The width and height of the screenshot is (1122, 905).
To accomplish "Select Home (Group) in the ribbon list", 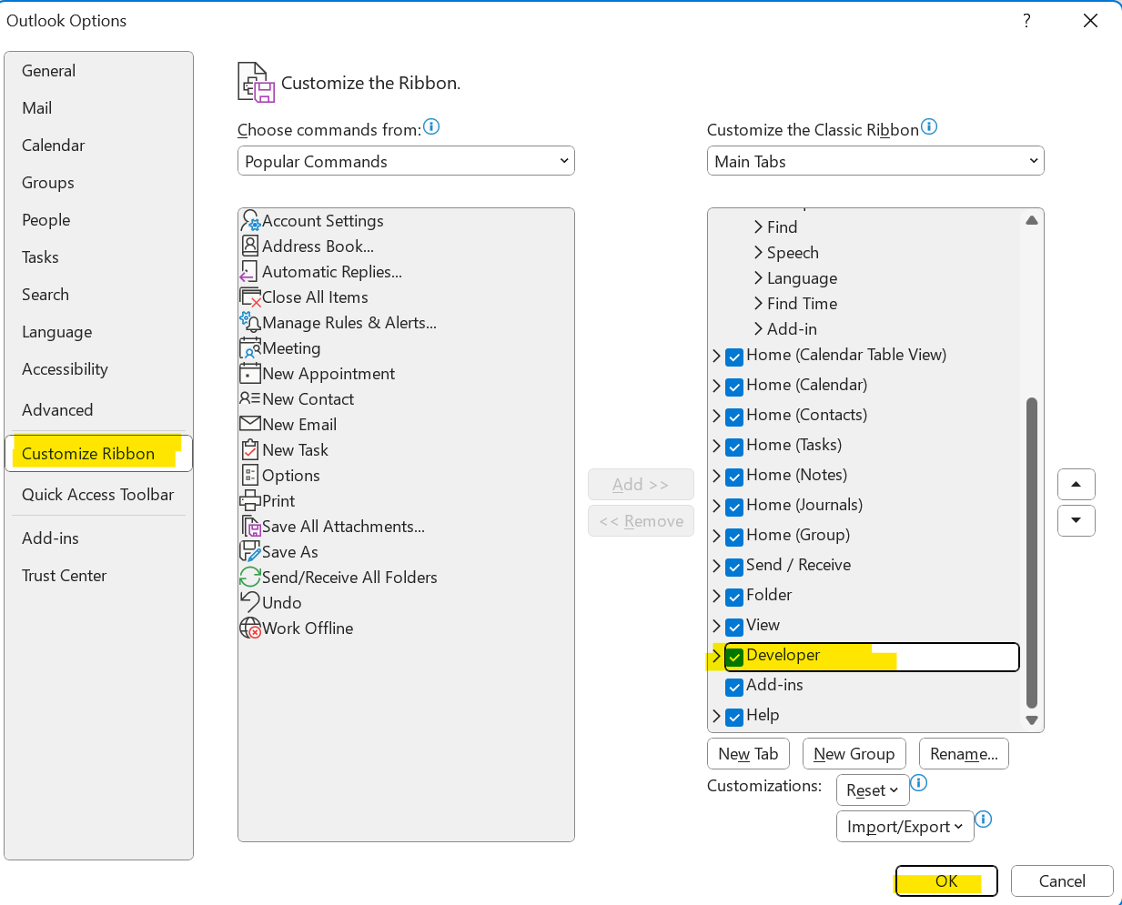I will (798, 535).
